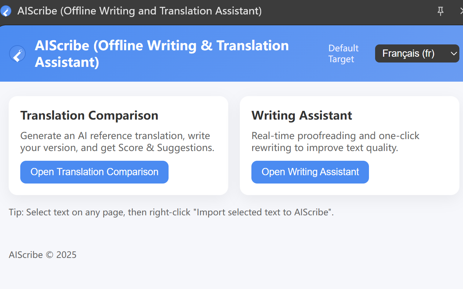
Task: Open the Français (fr) target language dropdown
Action: click(x=412, y=53)
